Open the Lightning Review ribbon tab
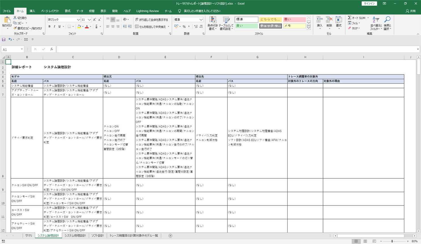This screenshot has height=244, width=421. click(148, 11)
